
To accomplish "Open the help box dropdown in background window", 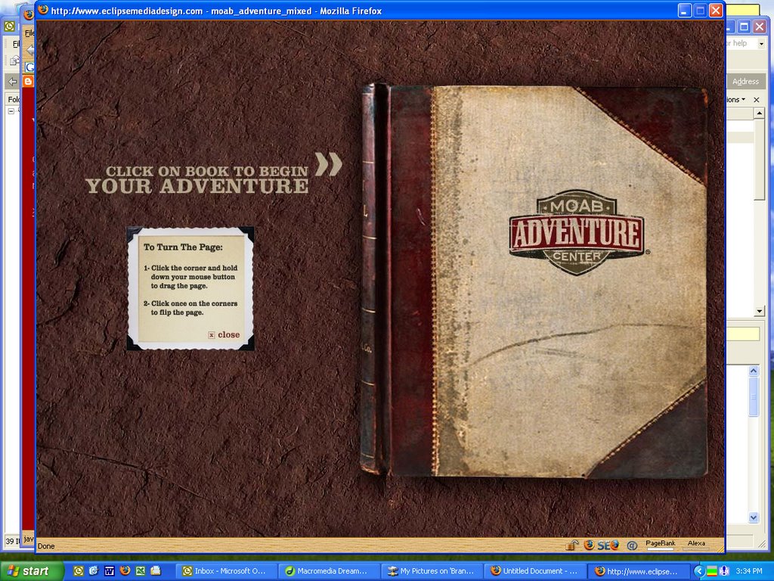I will (x=760, y=44).
